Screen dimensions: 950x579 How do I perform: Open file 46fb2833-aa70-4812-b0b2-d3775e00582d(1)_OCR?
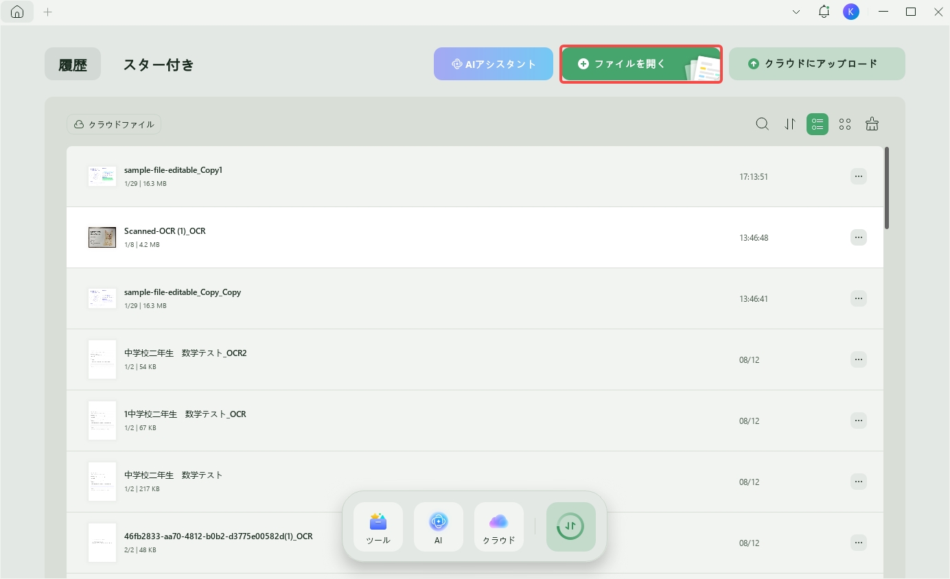tap(218, 536)
